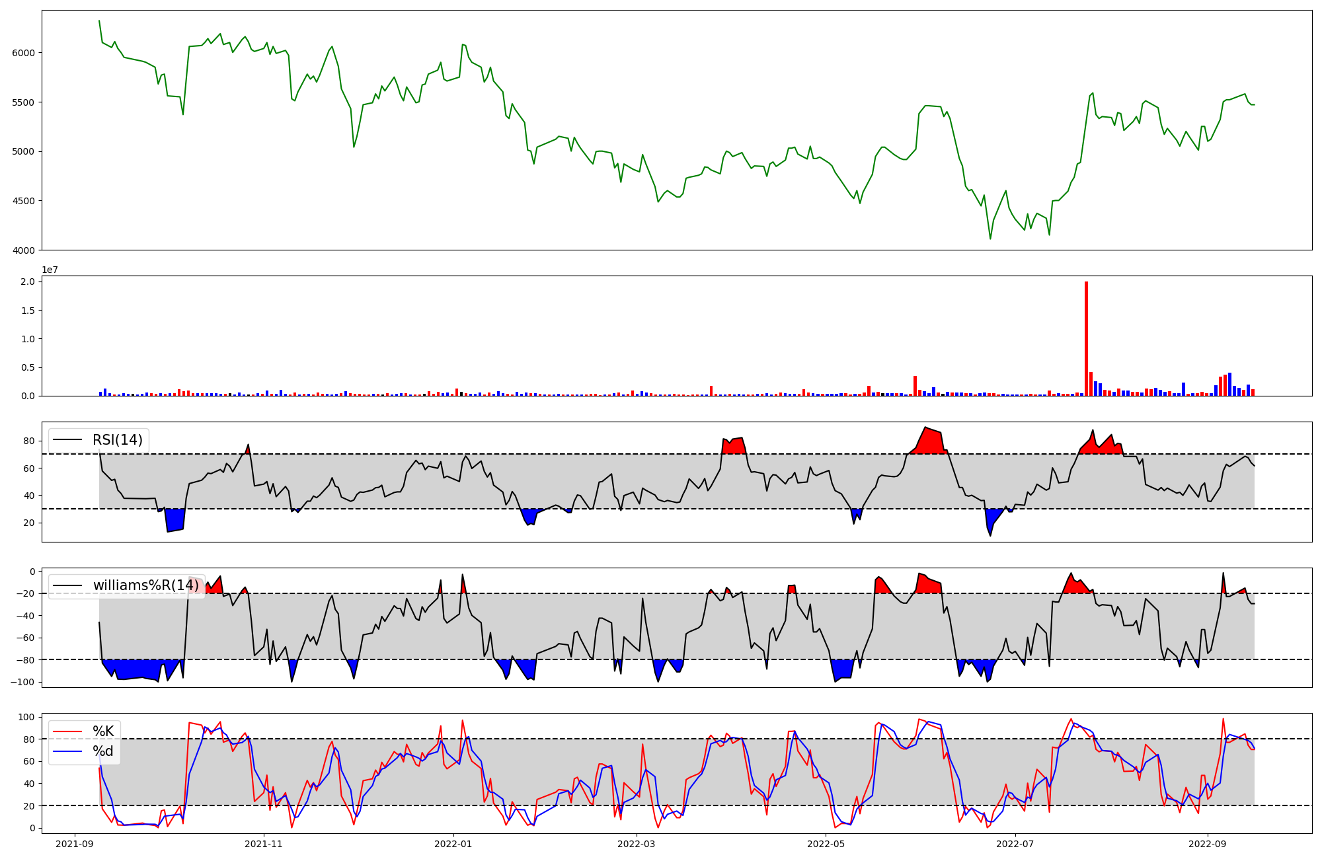Click the 5500 price axis tick label
Image resolution: width=1322 pixels, height=859 pixels.
tap(24, 102)
